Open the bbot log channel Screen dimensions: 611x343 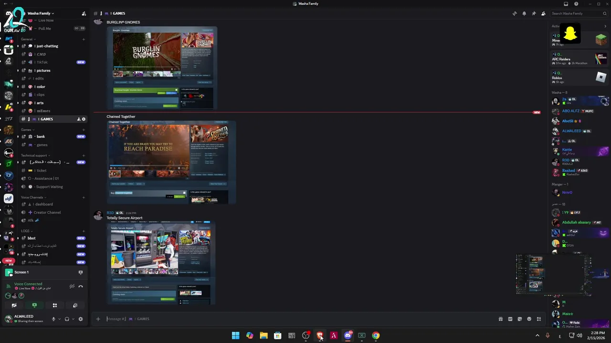pos(53,238)
